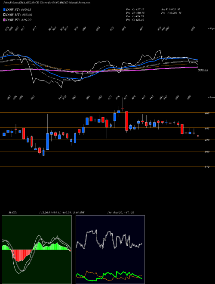Click the ADX '(14 day) 20, +17, -25' text
The width and height of the screenshot is (215, 284).
tap(120, 213)
